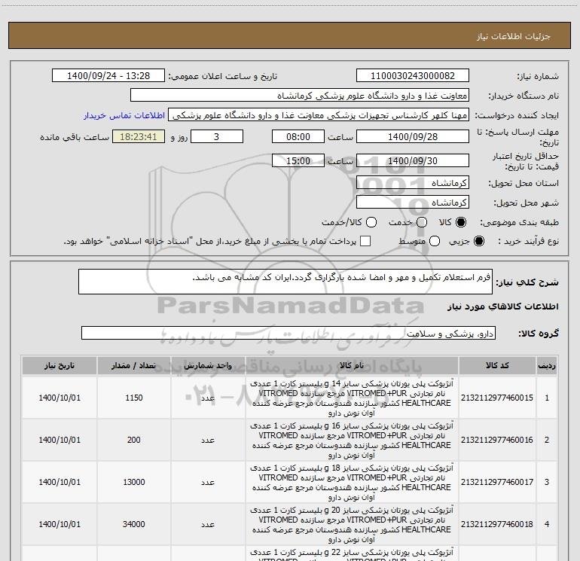The height and width of the screenshot is (561, 580).
Task: Click the price validity date 1400/09/30
Action: [413, 160]
